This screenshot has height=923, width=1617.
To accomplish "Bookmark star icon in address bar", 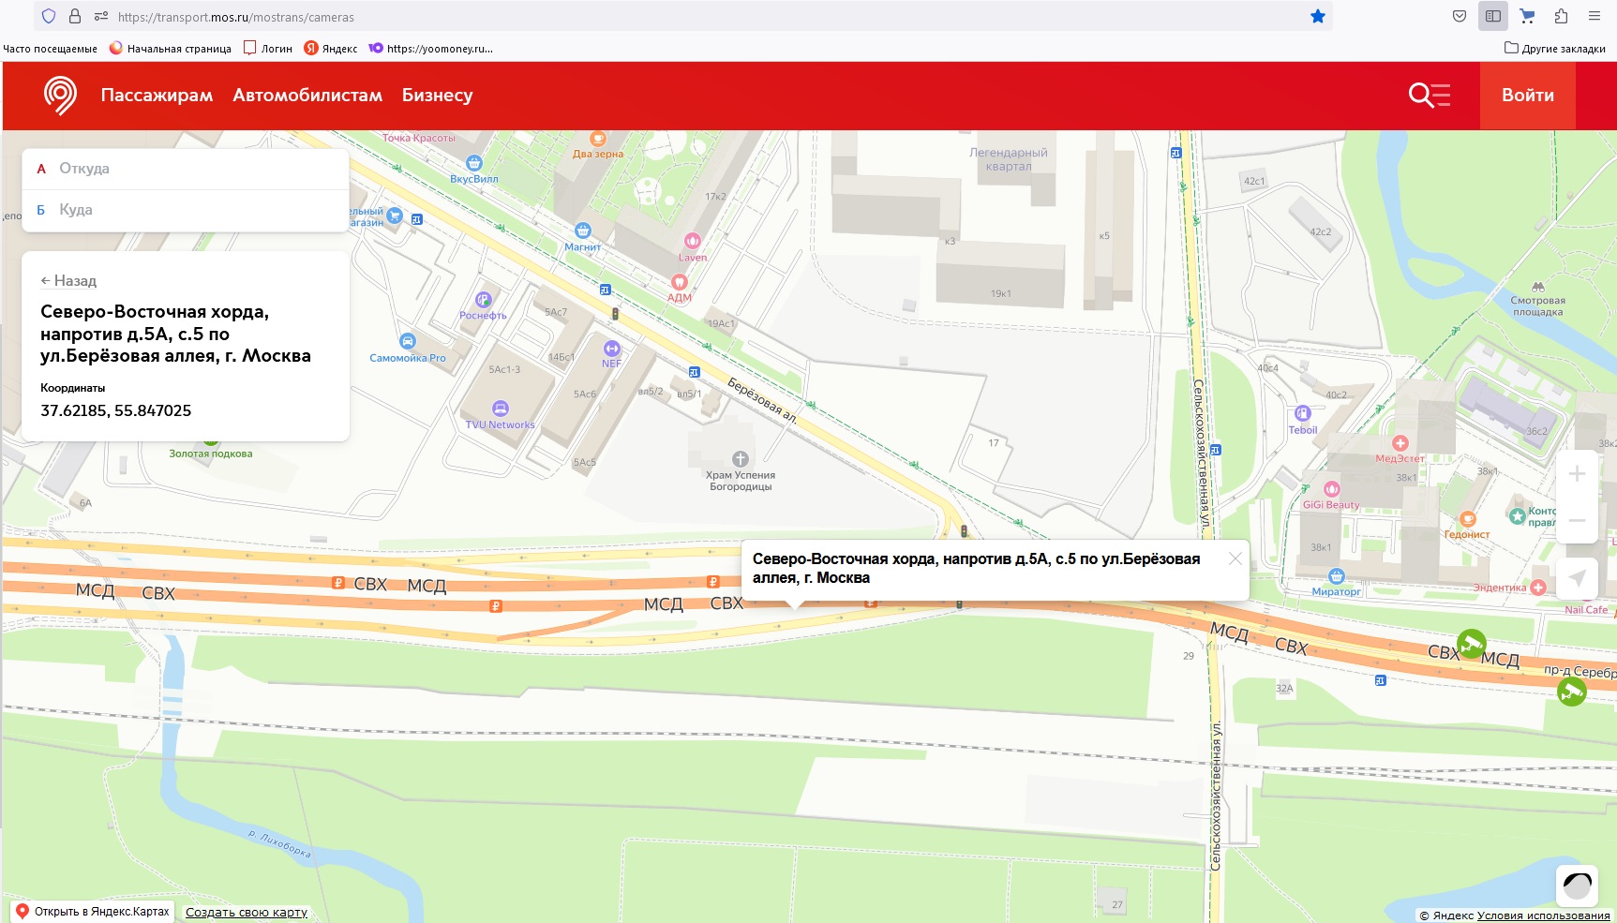I will tap(1317, 16).
